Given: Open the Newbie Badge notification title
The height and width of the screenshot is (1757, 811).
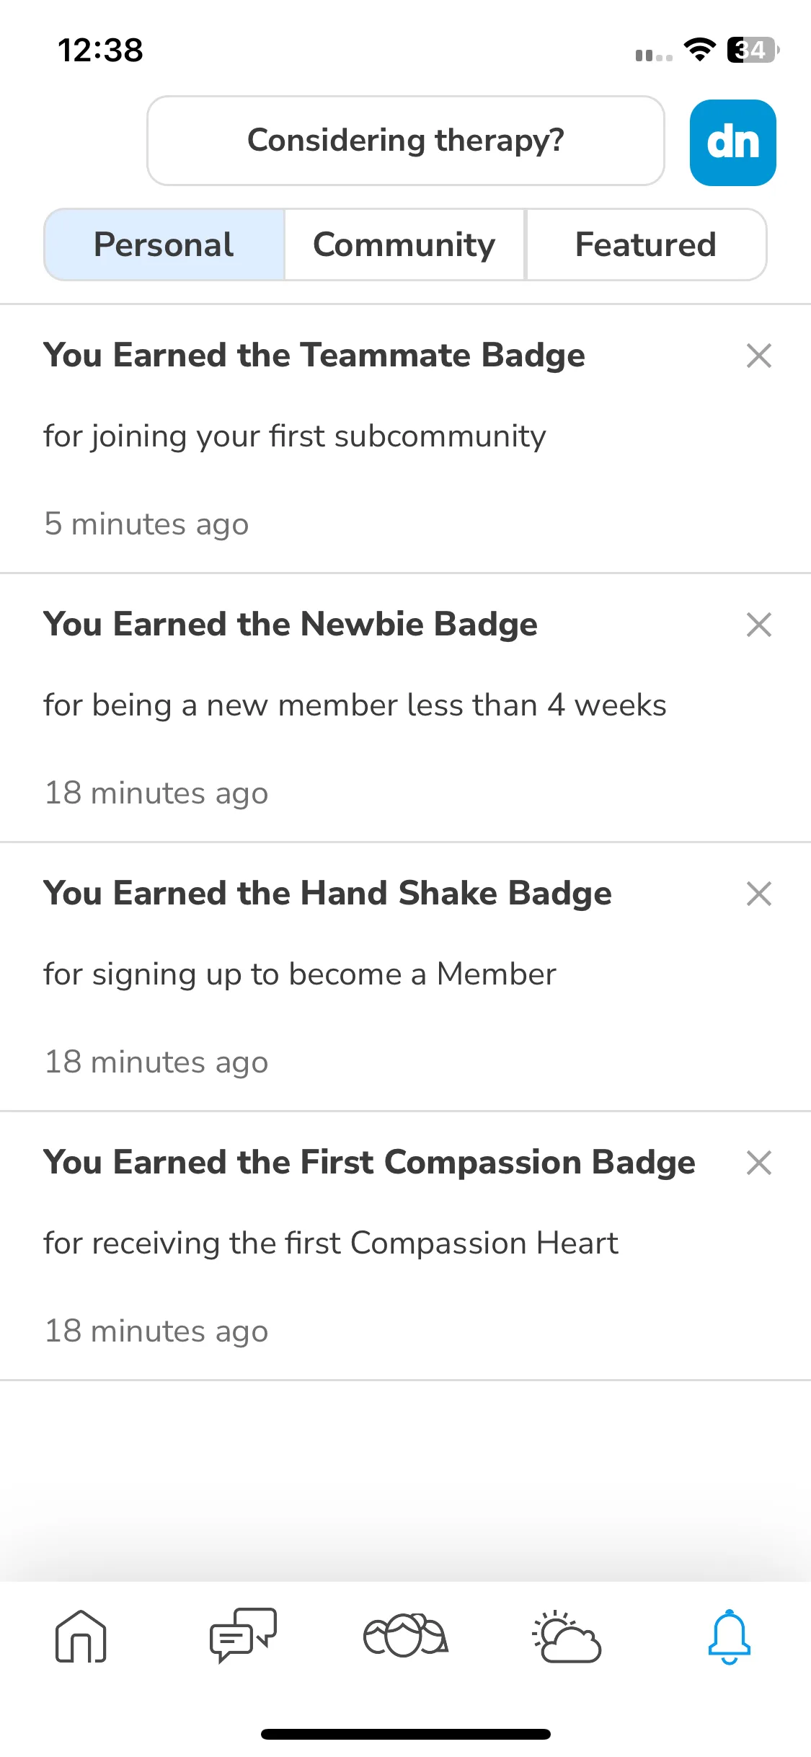Looking at the screenshot, I should tap(291, 625).
